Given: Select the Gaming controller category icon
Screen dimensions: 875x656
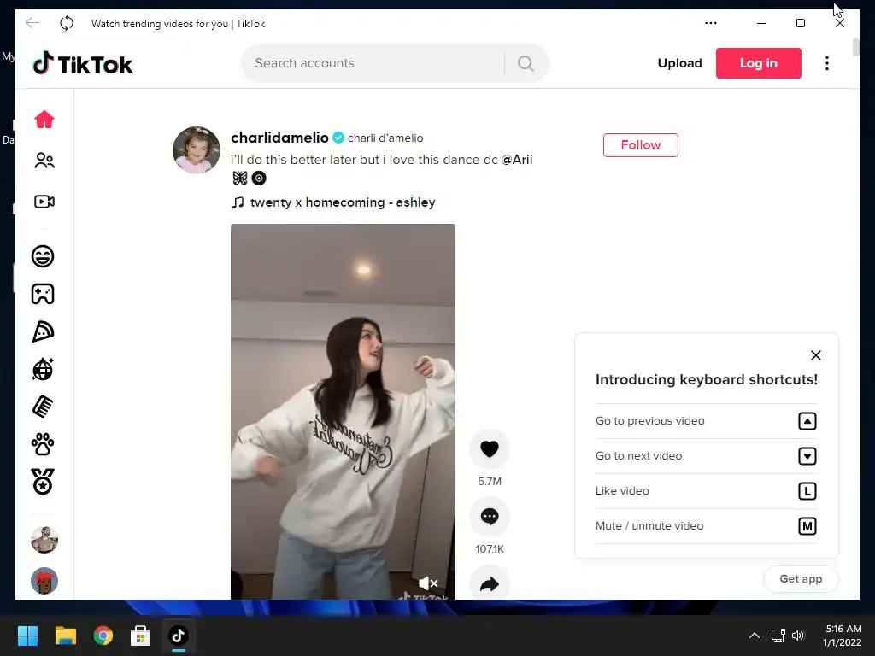Looking at the screenshot, I should click(43, 294).
